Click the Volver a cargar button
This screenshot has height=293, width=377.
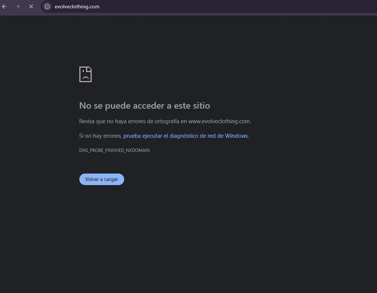point(102,179)
